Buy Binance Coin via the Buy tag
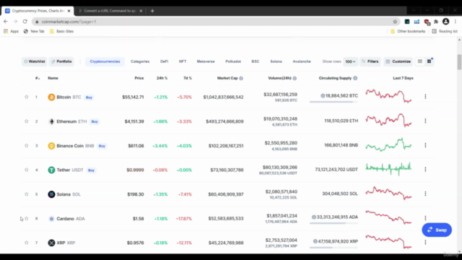The height and width of the screenshot is (260, 462). [x=102, y=146]
